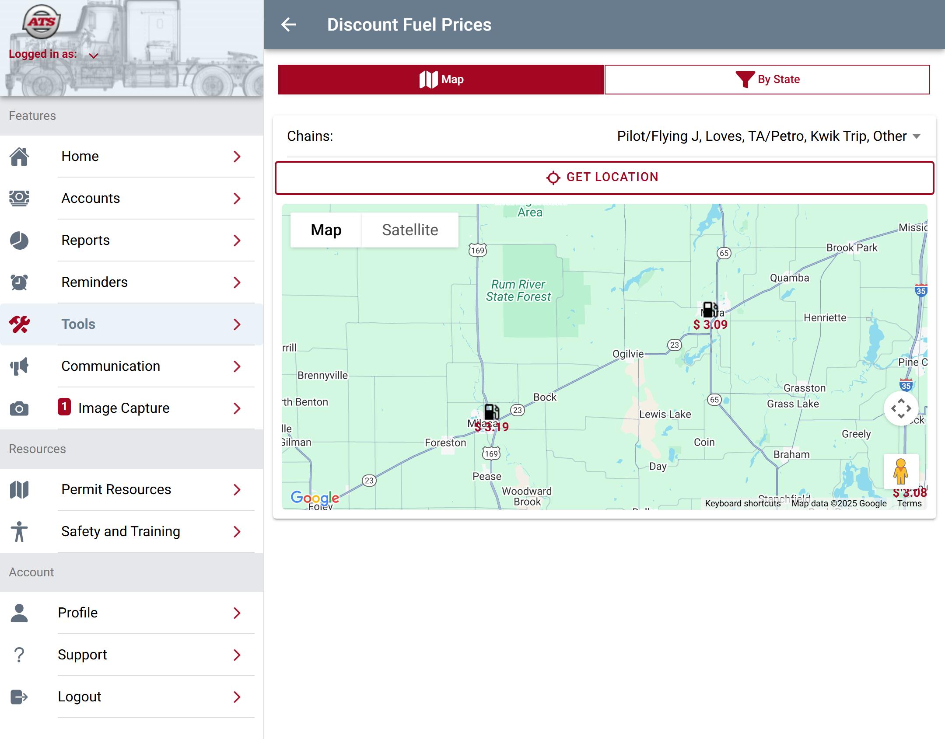Open the Support menu item
This screenshot has width=945, height=739.
[x=132, y=655]
